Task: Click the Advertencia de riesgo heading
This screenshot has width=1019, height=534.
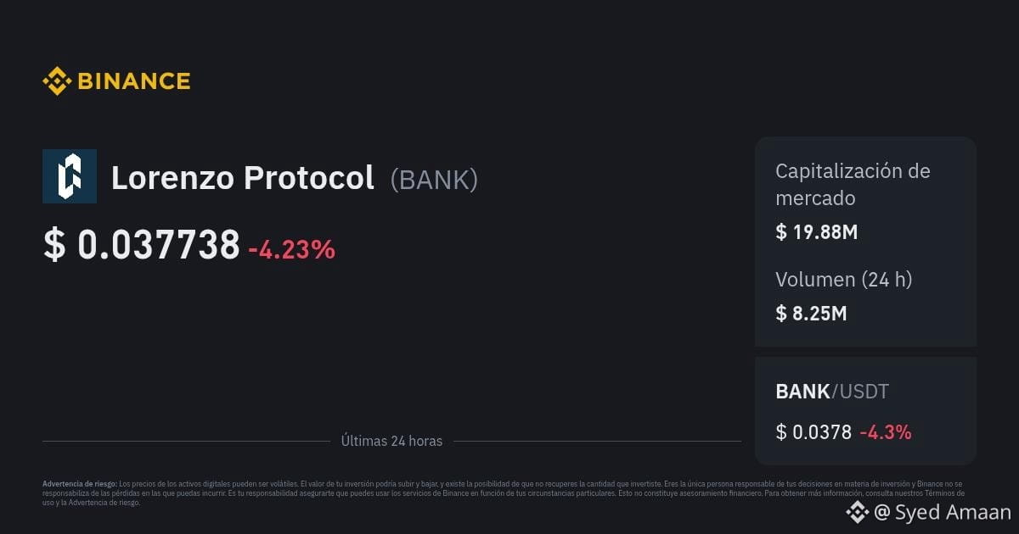Action: click(80, 483)
